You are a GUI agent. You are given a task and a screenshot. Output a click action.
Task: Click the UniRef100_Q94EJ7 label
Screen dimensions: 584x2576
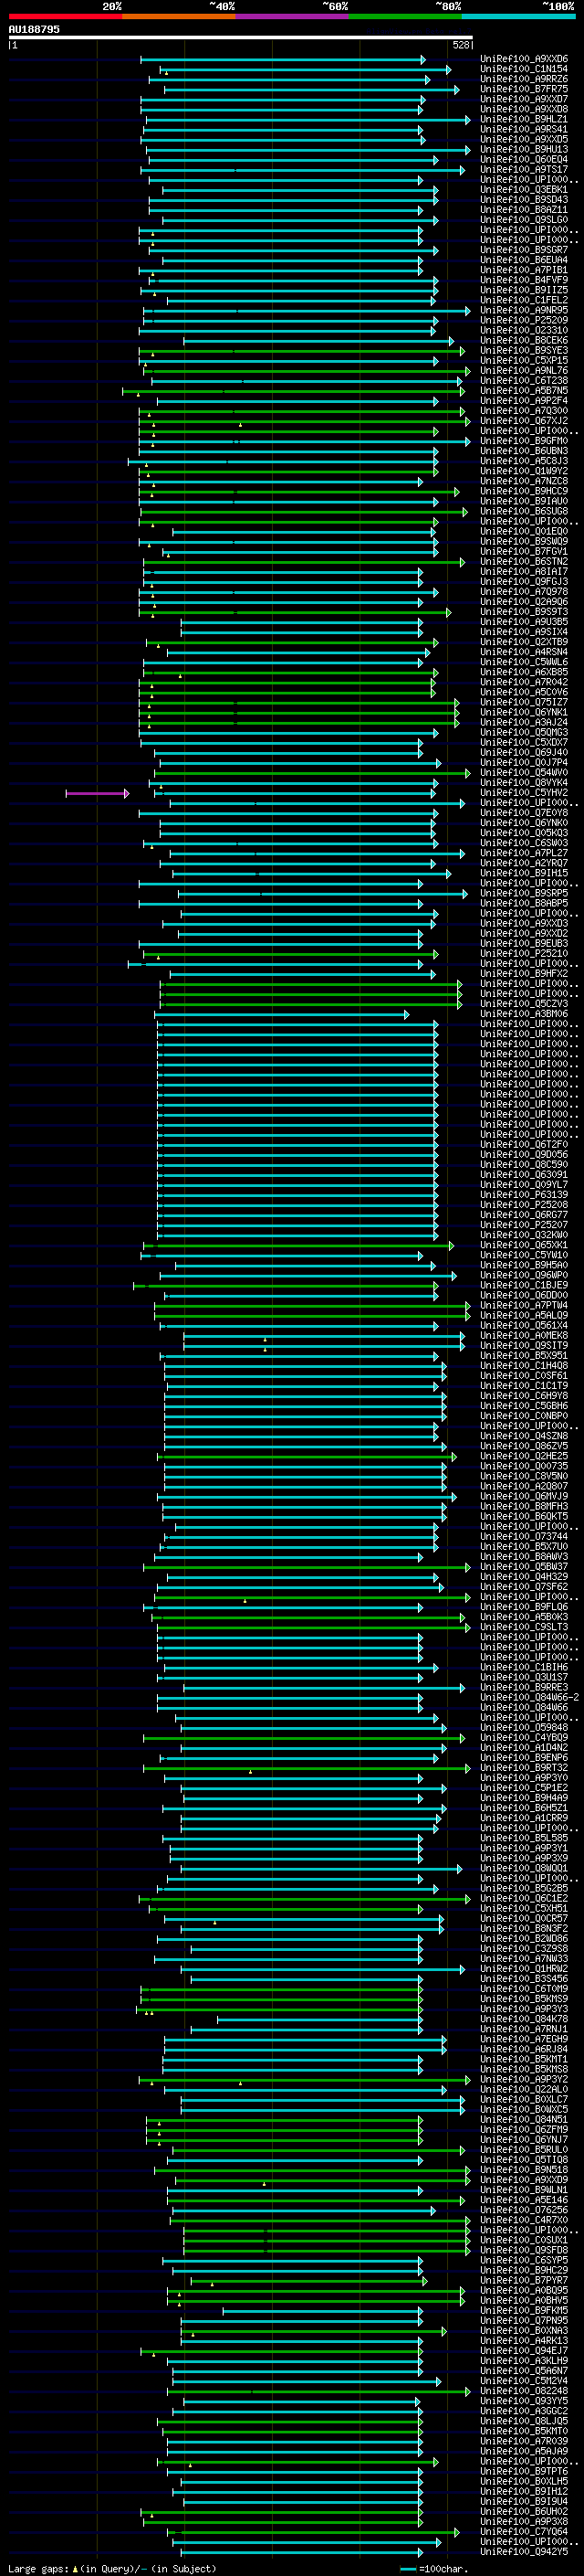coord(524,2350)
